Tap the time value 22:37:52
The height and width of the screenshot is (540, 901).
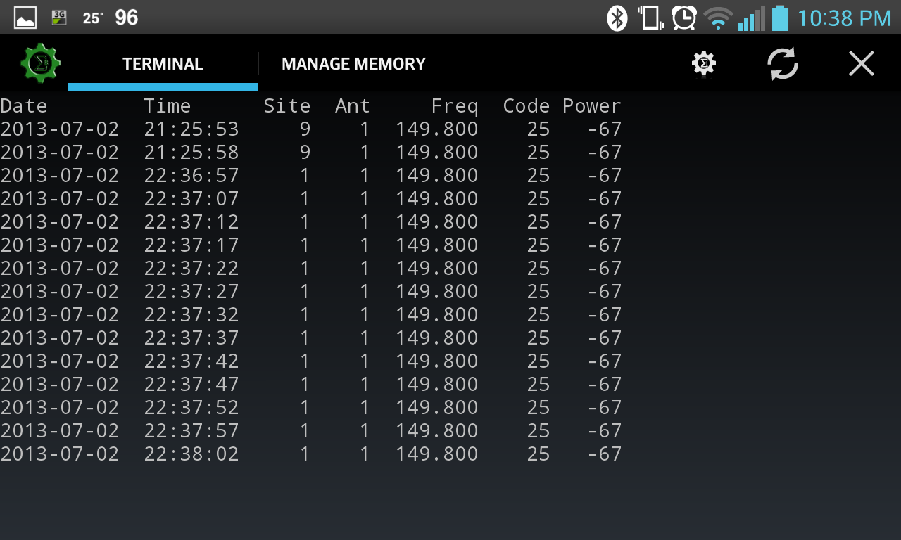(191, 408)
